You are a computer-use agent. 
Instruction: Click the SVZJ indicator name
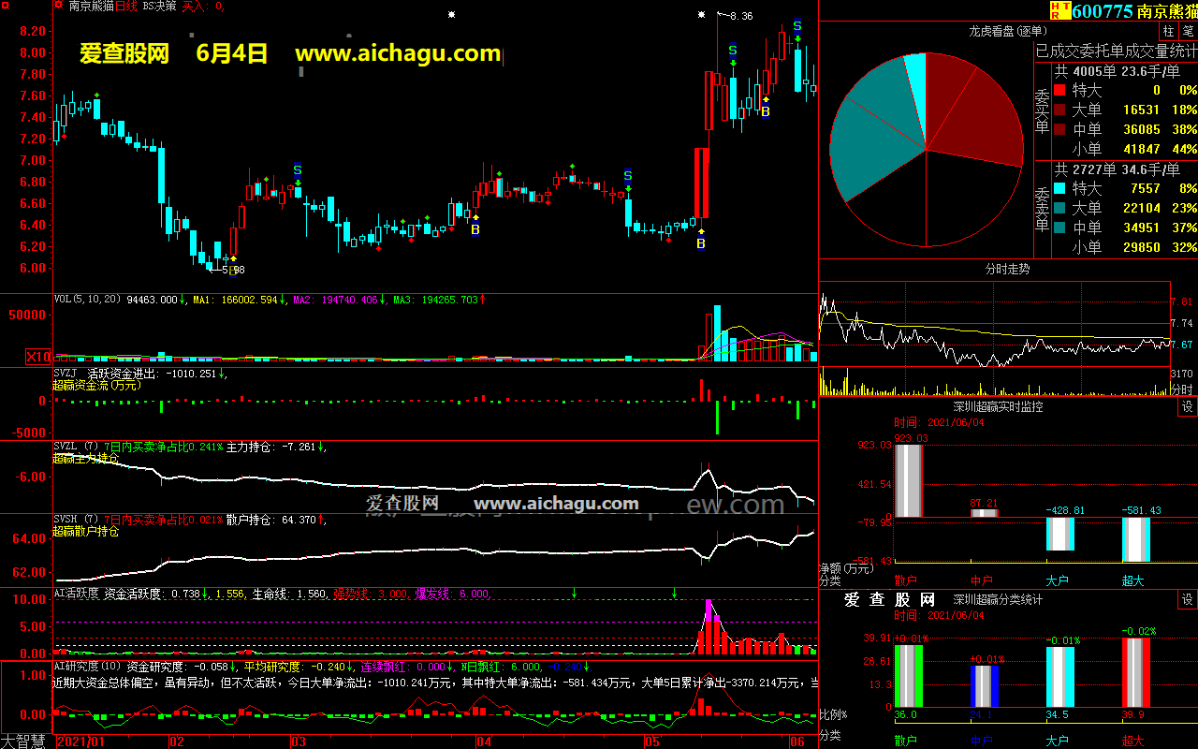point(66,373)
